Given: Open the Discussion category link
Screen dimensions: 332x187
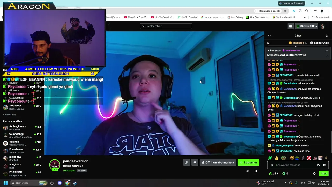Looking at the screenshot, I should coord(69,171).
